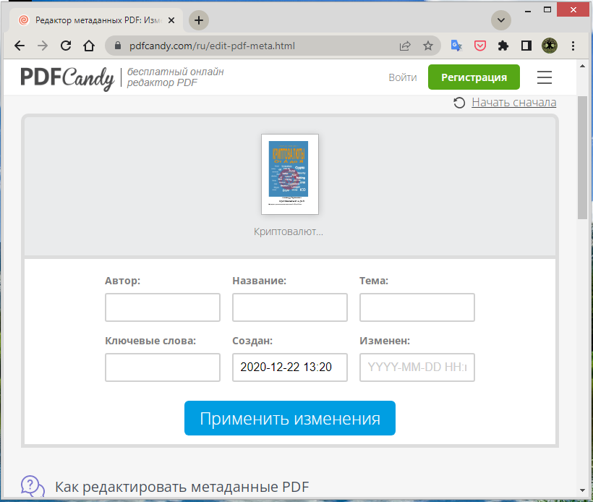Focus the Название input field
Image resolution: width=593 pixels, height=502 pixels.
pos(290,307)
